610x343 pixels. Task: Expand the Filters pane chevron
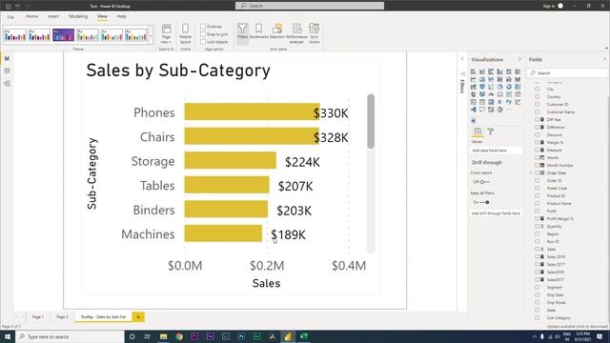pyautogui.click(x=462, y=59)
